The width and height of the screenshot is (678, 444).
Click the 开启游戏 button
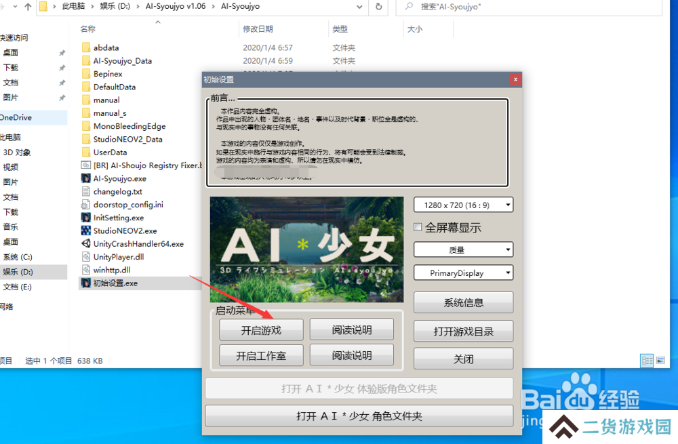click(261, 330)
